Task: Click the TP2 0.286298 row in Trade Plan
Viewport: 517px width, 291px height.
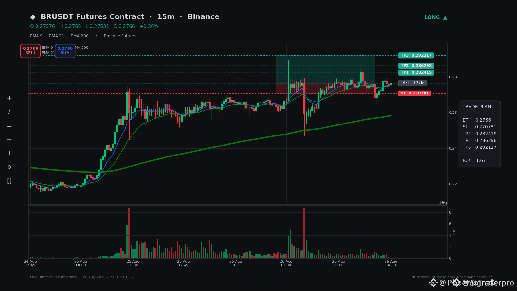Action: (x=480, y=140)
